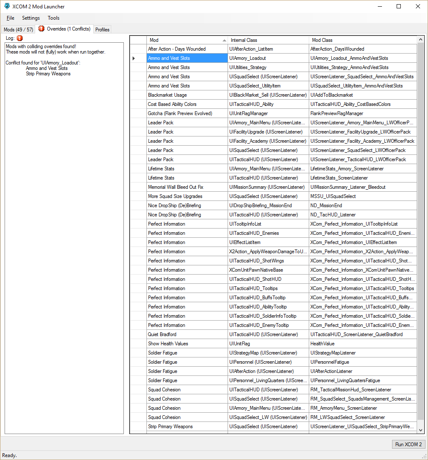428x460 pixels.
Task: Select the 'HealthValue' cell
Action: pos(363,344)
